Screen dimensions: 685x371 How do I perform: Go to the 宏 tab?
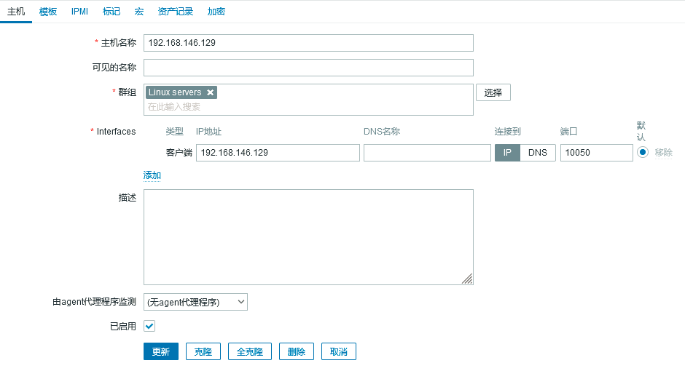click(139, 12)
